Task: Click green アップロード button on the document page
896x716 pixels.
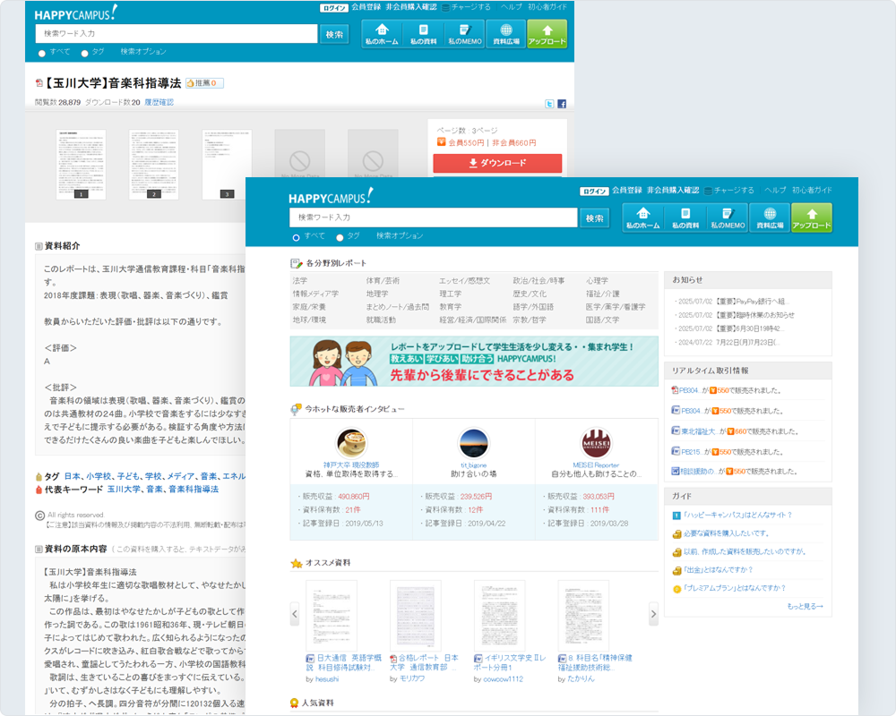Action: click(547, 33)
